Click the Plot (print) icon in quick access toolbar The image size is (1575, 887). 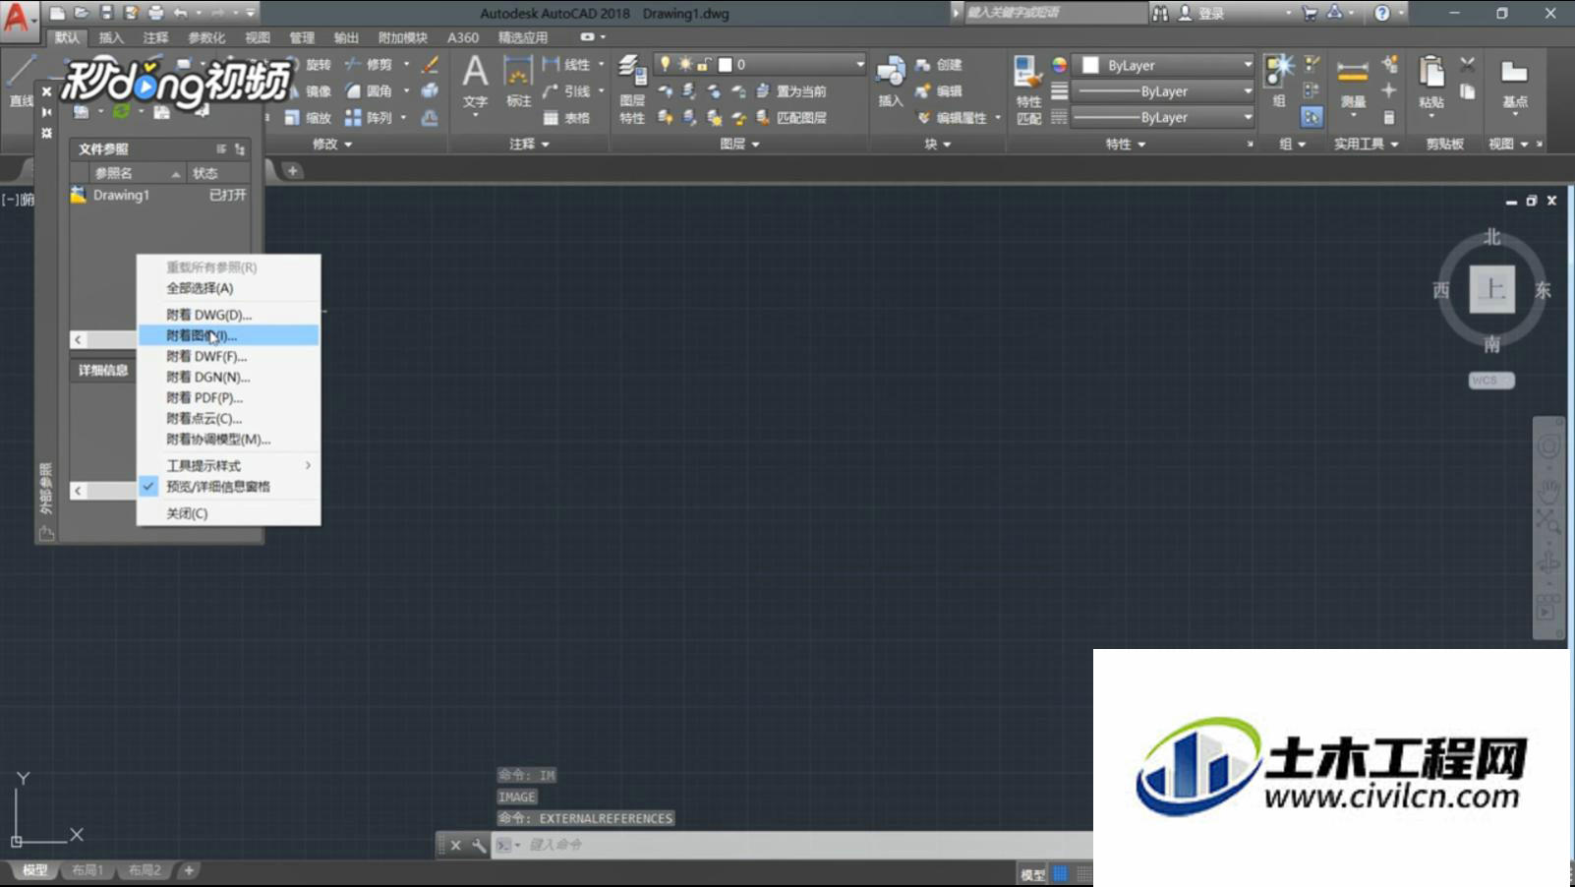tap(155, 13)
